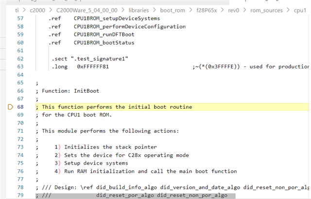Click line number 63 in the gutter

click(20, 66)
